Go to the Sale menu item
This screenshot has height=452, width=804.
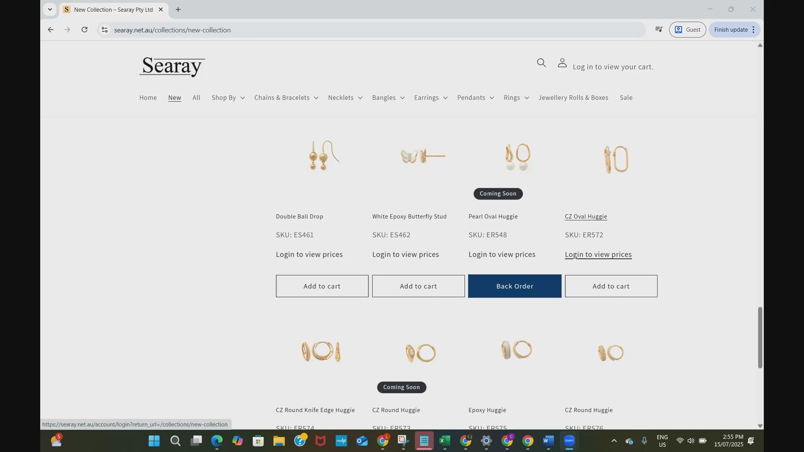point(626,98)
